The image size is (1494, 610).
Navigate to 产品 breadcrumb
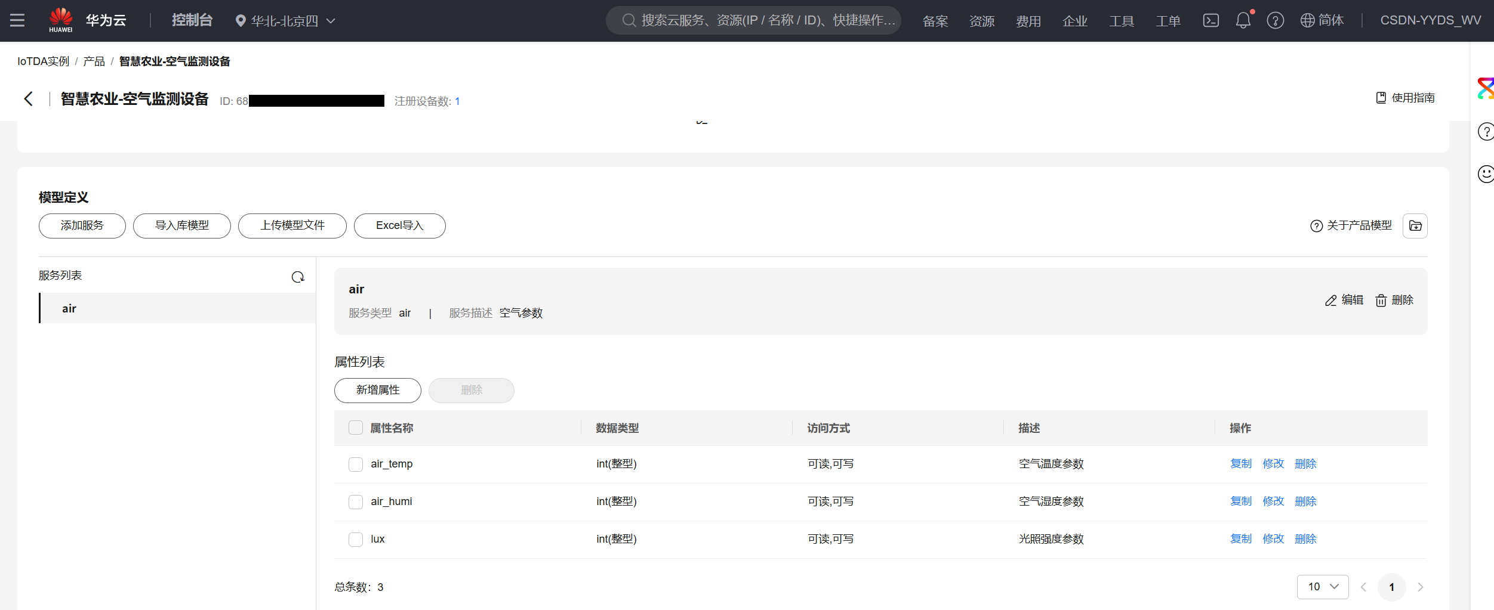click(x=94, y=61)
